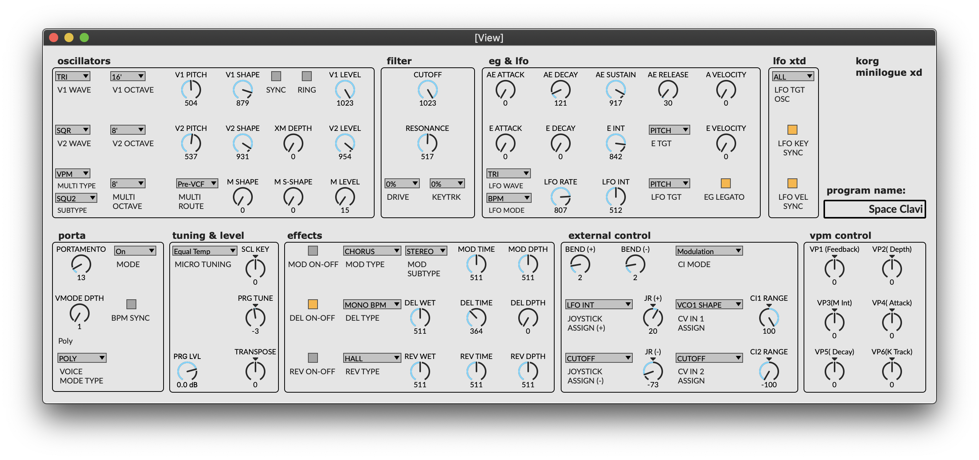Click the VP6 (K Track) knob
The image size is (979, 460).
[x=892, y=371]
